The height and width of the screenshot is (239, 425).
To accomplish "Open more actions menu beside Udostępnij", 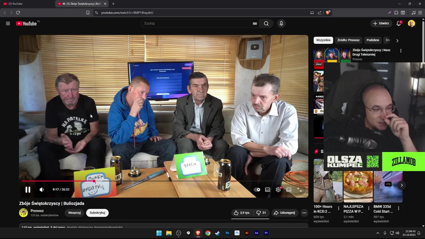I will click(x=304, y=213).
